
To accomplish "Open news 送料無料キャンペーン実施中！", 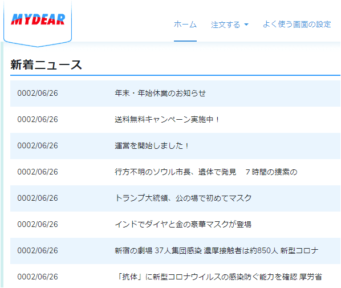I will click(167, 119).
